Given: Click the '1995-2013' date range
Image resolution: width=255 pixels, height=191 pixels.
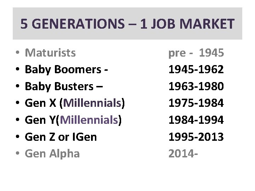Looking at the screenshot, I should pos(196,137).
